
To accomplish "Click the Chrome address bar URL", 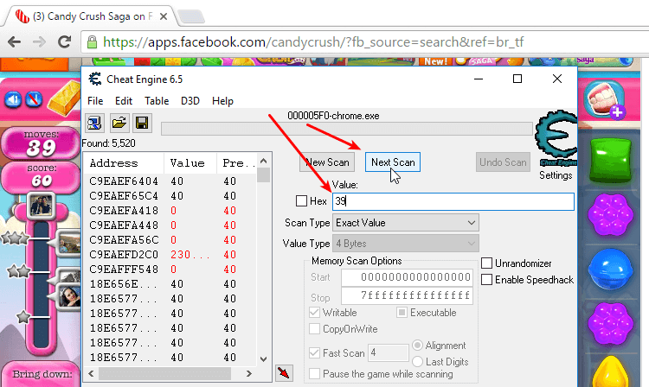I will pyautogui.click(x=313, y=42).
